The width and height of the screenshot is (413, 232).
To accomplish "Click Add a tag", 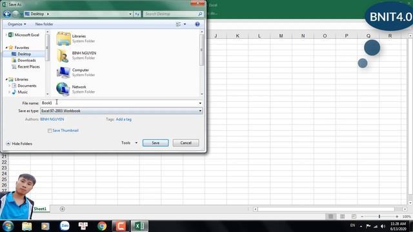I will coord(123,119).
